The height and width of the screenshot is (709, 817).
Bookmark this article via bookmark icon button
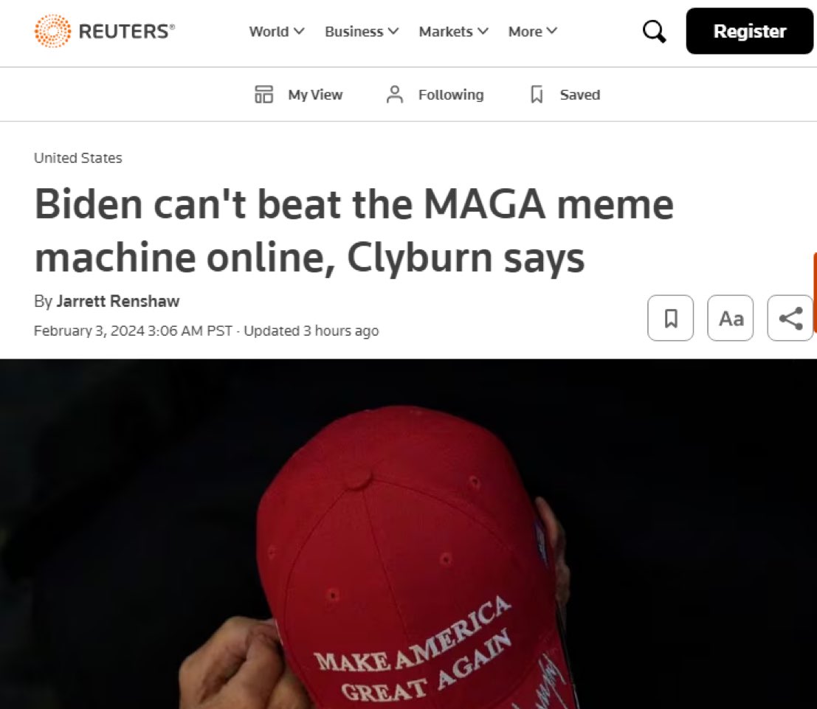coord(671,318)
